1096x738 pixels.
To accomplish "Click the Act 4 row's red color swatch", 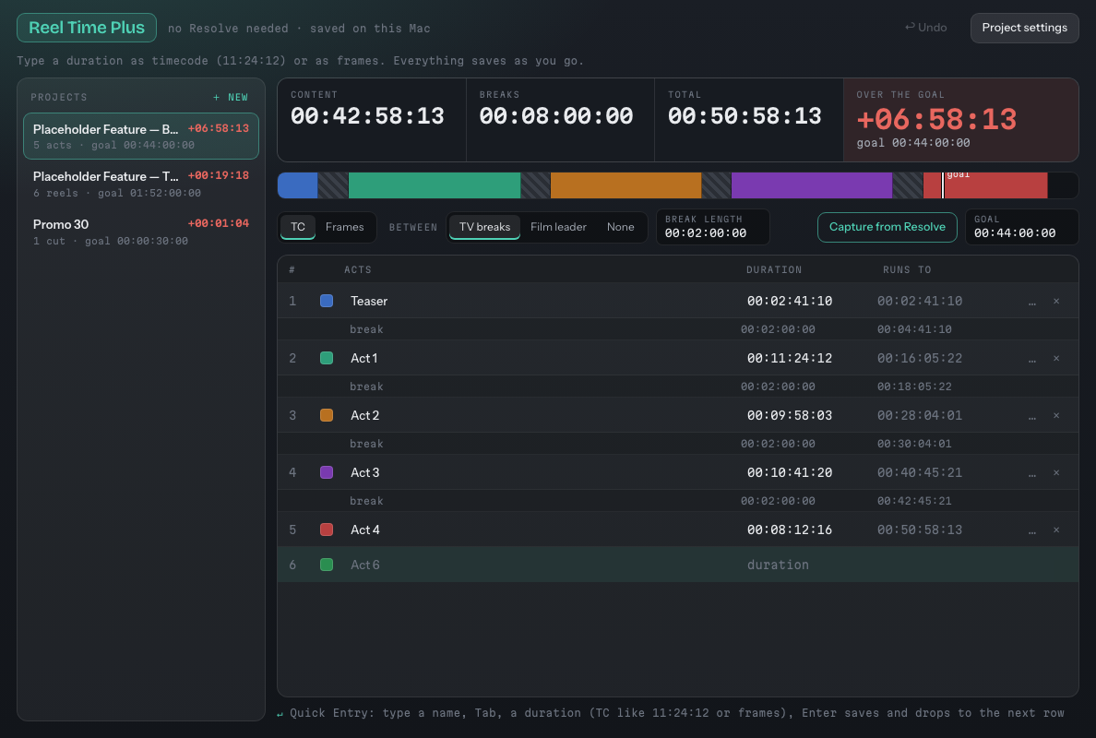I will (327, 530).
